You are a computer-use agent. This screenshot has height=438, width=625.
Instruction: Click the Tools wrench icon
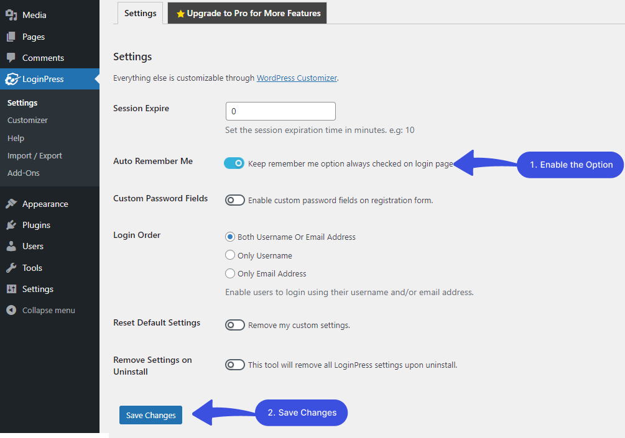11,268
